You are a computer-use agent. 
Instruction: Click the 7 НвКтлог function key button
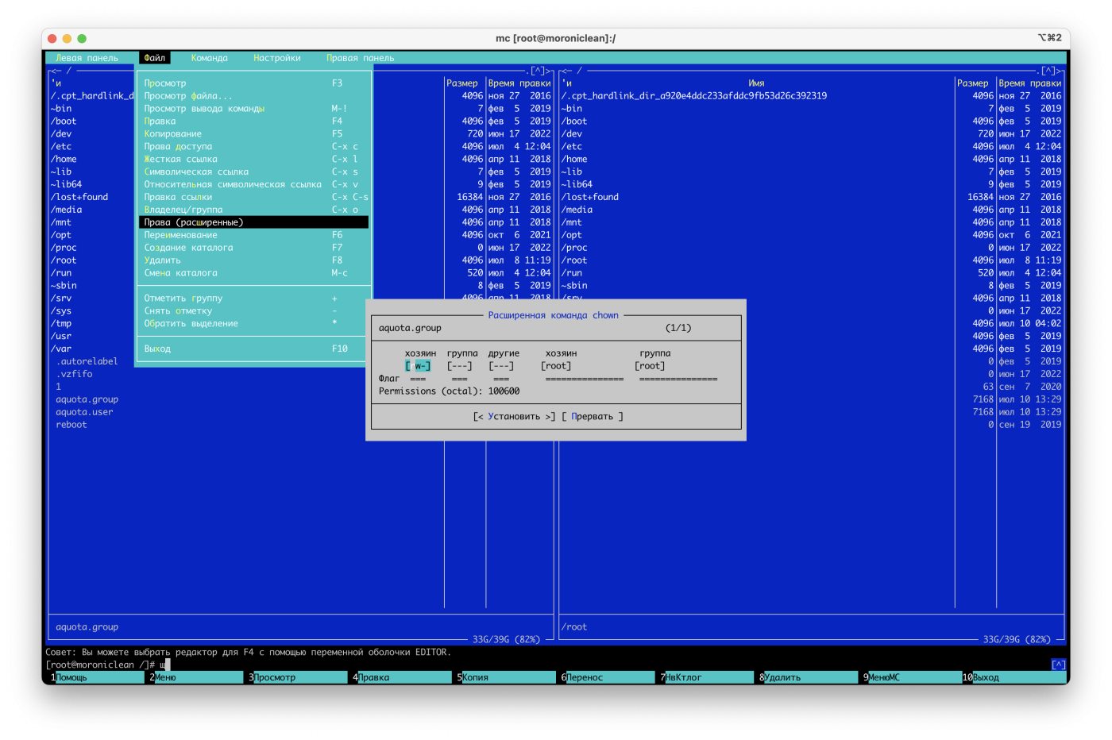coord(707,678)
